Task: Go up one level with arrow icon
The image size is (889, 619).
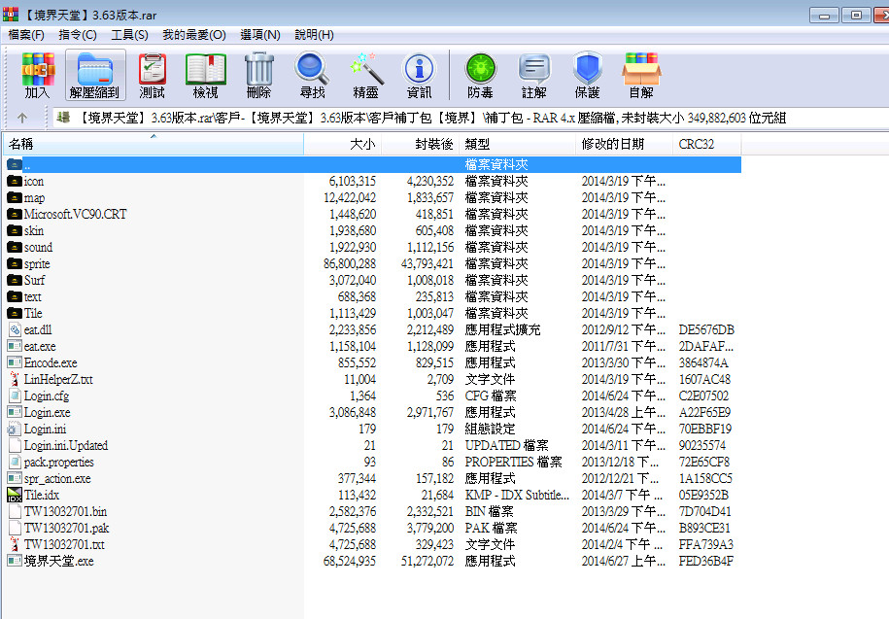Action: pos(22,118)
